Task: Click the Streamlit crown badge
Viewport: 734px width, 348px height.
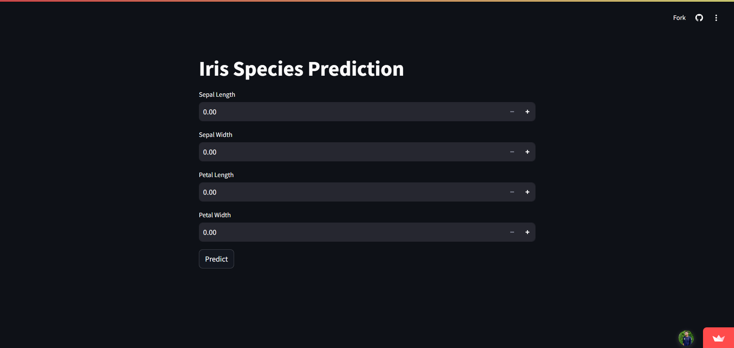Action: click(718, 338)
